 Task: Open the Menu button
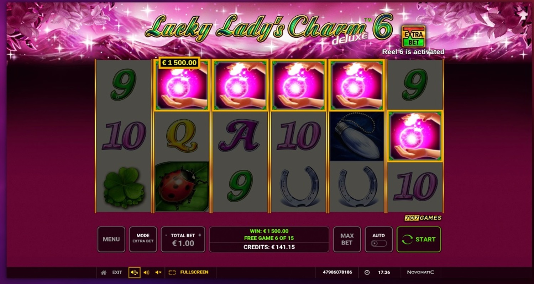click(111, 239)
